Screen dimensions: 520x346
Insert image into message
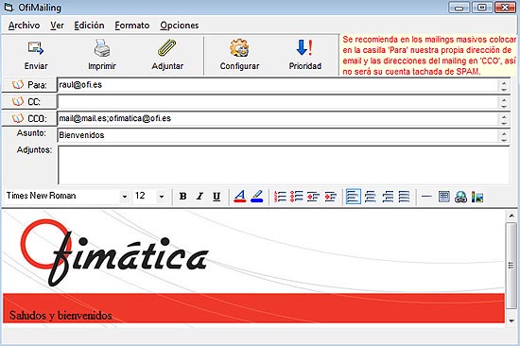477,197
